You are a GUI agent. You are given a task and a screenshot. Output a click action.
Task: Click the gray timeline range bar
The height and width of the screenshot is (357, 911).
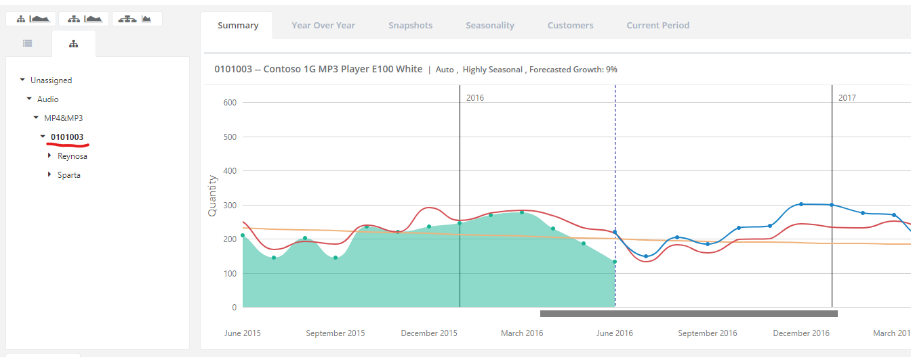pyautogui.click(x=689, y=314)
